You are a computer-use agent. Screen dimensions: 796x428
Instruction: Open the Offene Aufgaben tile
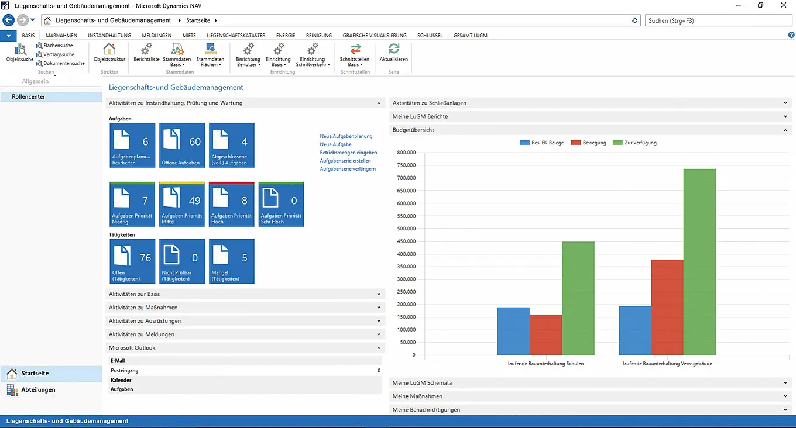pos(182,145)
